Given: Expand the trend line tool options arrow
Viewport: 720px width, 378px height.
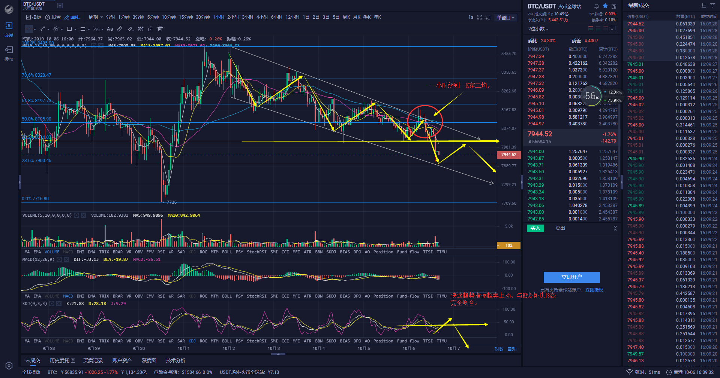Looking at the screenshot, I should [48, 29].
